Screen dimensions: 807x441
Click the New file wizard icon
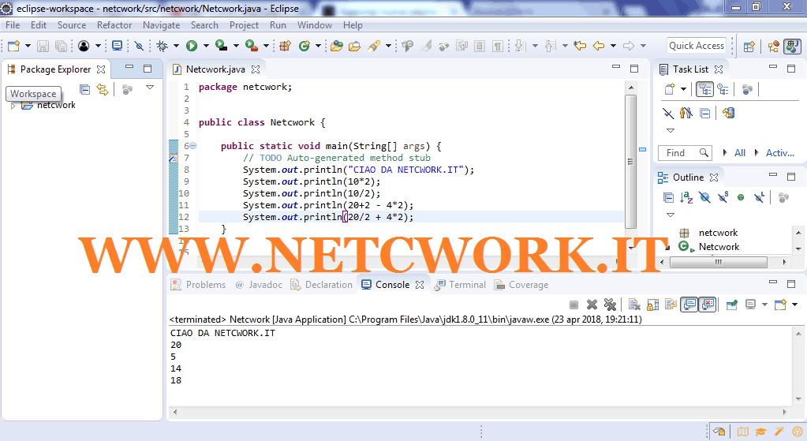14,46
